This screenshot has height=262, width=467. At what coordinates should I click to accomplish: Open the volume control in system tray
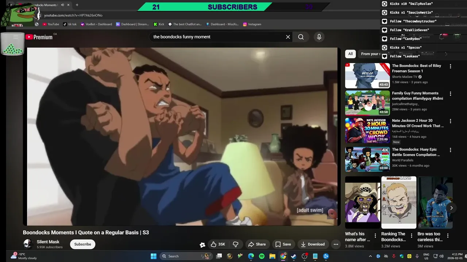coord(441,256)
